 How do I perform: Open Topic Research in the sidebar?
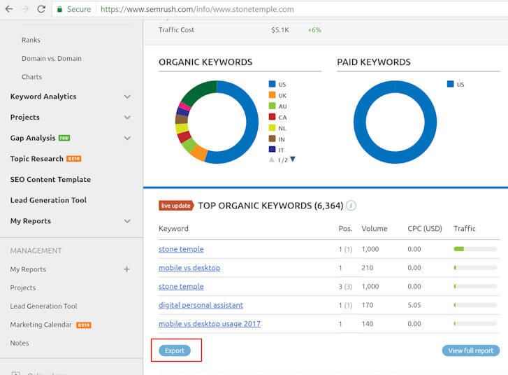(x=36, y=159)
